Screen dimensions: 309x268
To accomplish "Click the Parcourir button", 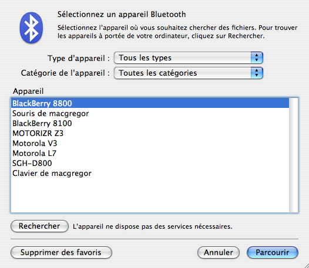I will pos(273,252).
